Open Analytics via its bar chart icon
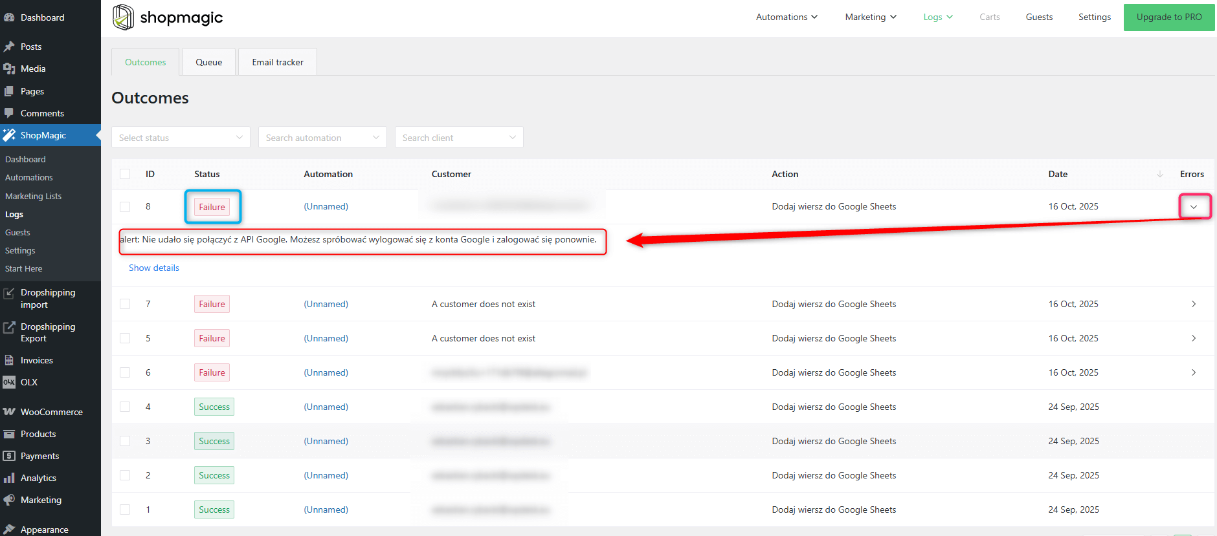The image size is (1217, 536). pos(9,478)
